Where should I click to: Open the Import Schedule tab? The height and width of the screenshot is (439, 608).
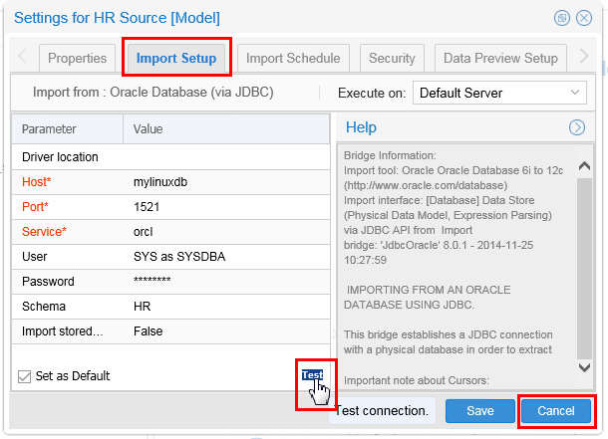[x=292, y=58]
